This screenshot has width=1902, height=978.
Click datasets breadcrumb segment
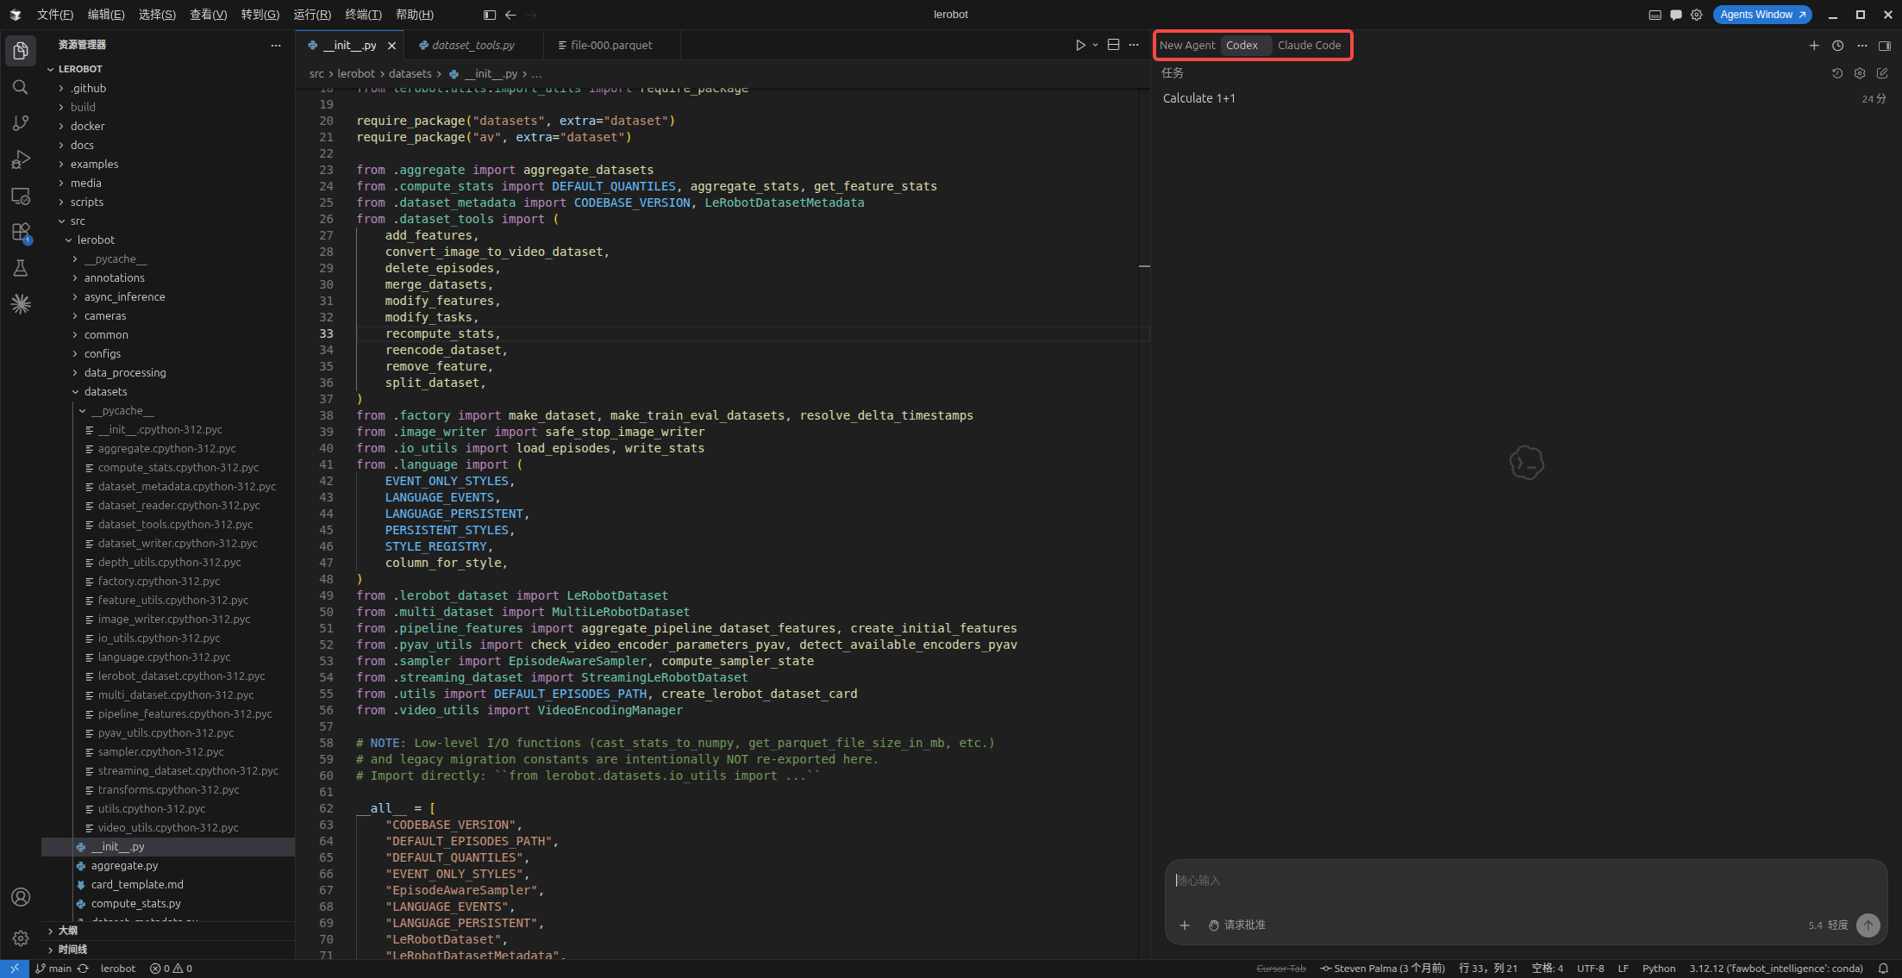(x=410, y=74)
